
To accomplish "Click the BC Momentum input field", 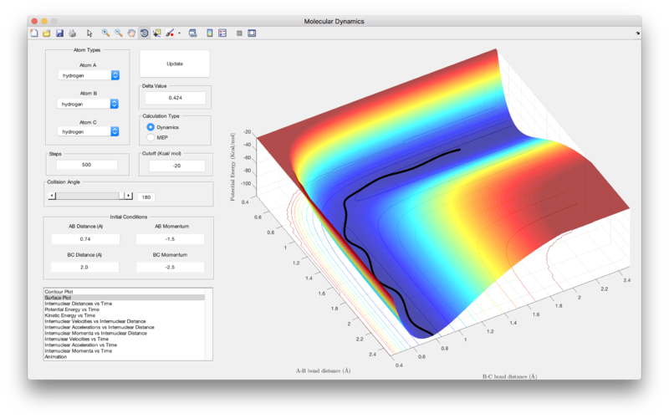I will [171, 267].
